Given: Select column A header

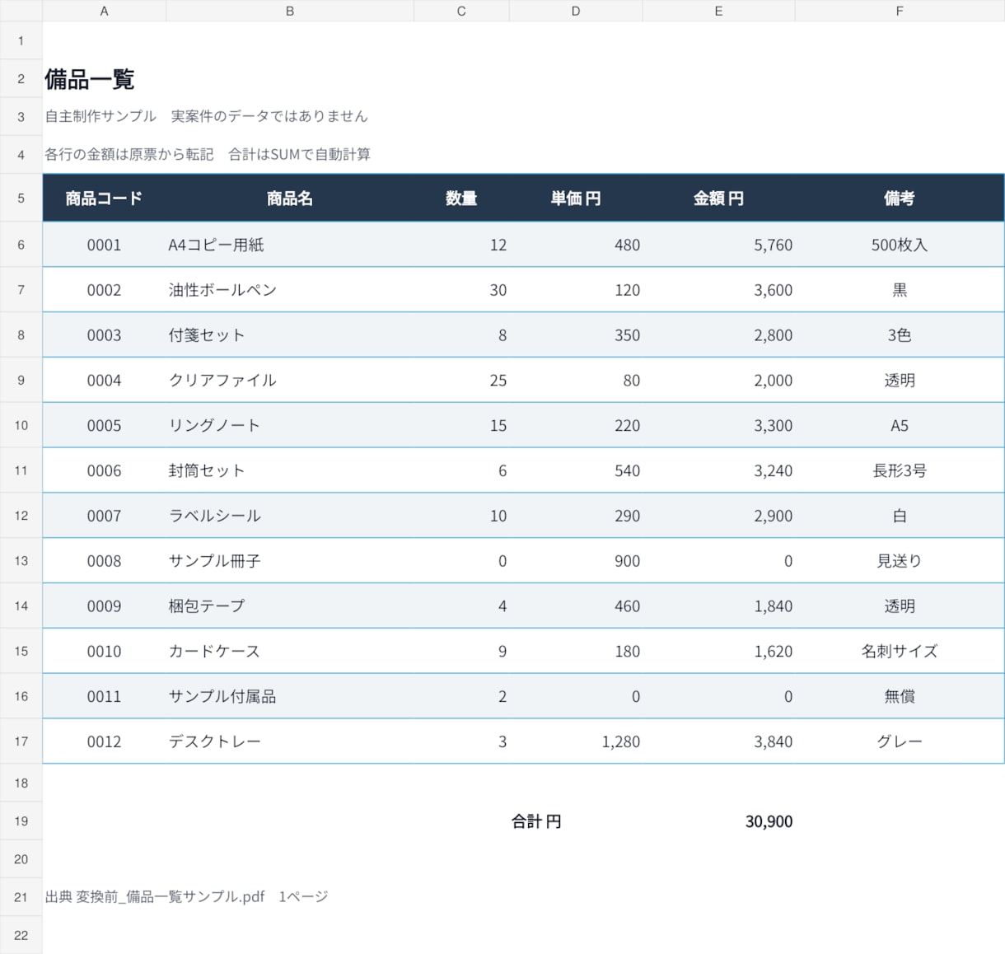Looking at the screenshot, I should [104, 11].
